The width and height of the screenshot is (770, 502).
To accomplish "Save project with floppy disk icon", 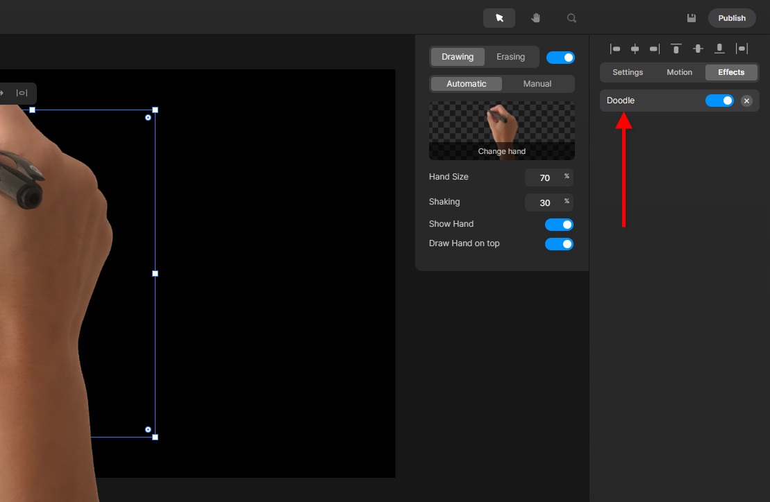I will [691, 18].
